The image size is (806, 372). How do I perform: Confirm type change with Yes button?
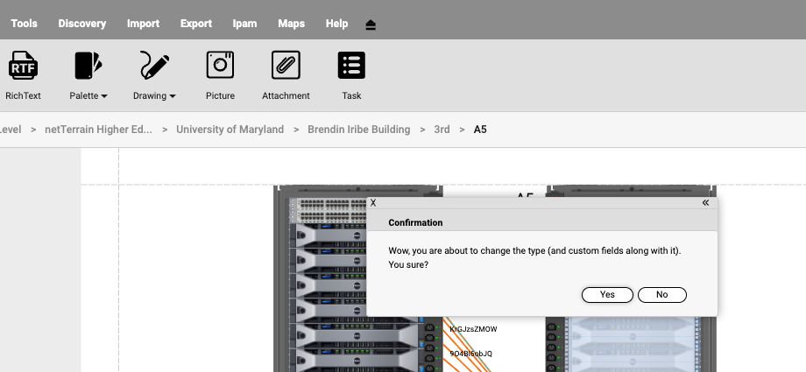[x=607, y=295]
